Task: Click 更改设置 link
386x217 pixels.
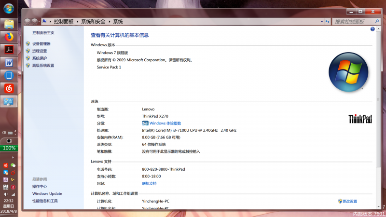Action: pos(349,201)
